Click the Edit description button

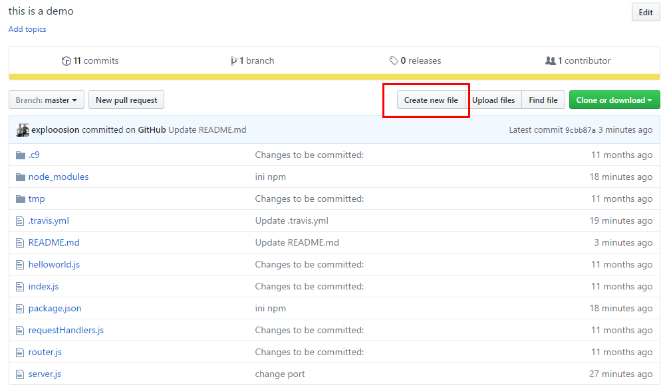646,12
